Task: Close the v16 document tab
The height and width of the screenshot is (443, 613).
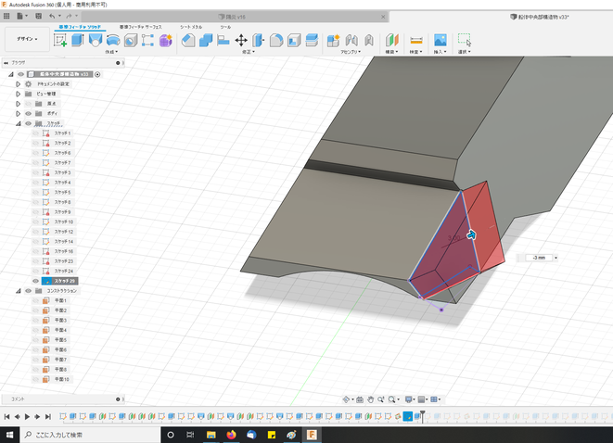Action: pyautogui.click(x=383, y=17)
